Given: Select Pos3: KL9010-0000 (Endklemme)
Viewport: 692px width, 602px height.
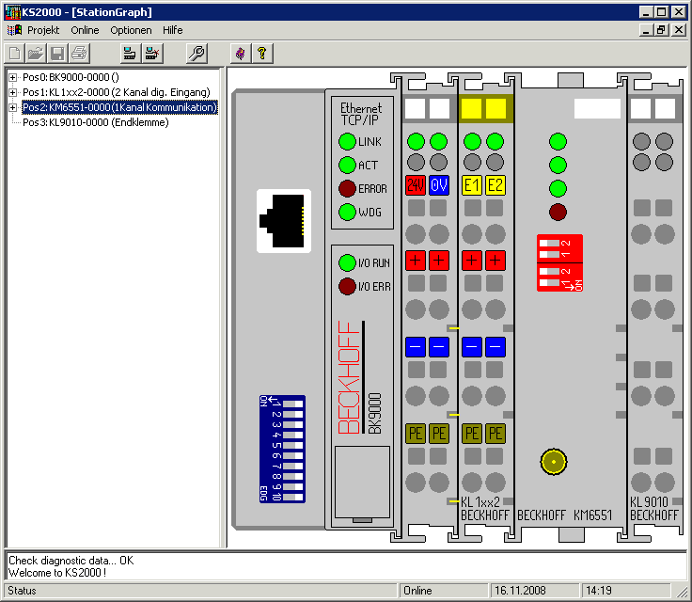Looking at the screenshot, I should click(95, 122).
